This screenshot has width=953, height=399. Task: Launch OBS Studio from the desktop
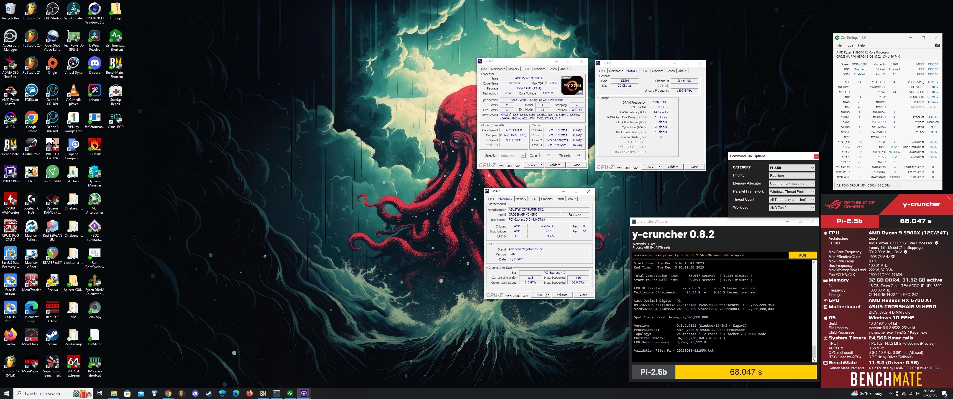tap(53, 11)
